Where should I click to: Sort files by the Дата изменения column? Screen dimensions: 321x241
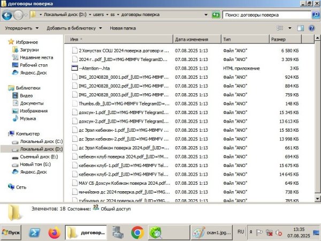[x=191, y=39]
